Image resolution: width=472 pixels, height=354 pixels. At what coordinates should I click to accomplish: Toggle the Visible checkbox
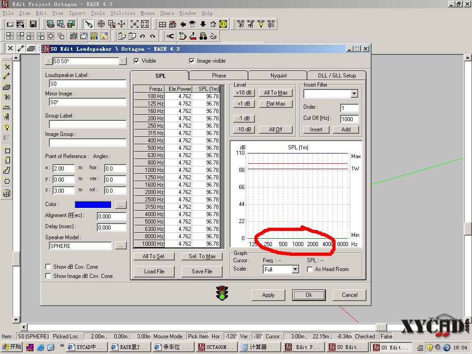[x=136, y=61]
